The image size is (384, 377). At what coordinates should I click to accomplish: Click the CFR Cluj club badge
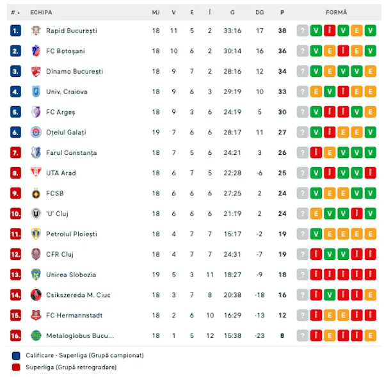36,254
